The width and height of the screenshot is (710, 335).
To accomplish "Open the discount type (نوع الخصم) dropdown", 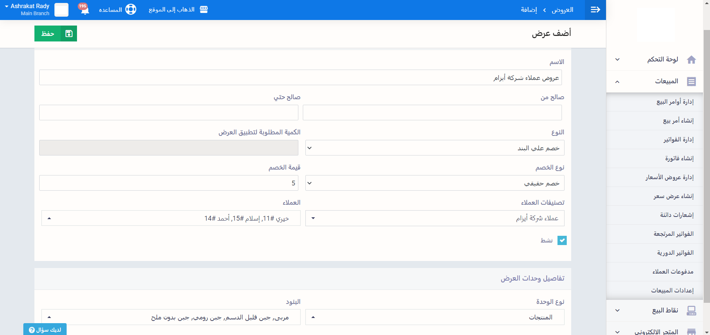I will tap(435, 183).
